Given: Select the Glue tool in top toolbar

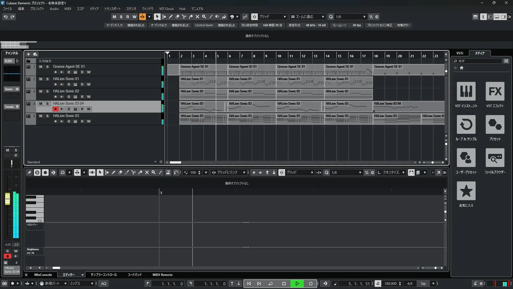Looking at the screenshot, I should point(191,17).
